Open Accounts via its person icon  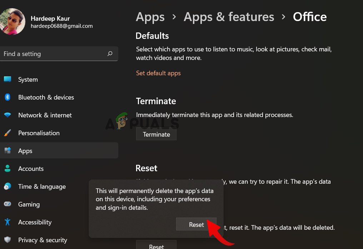click(8, 169)
